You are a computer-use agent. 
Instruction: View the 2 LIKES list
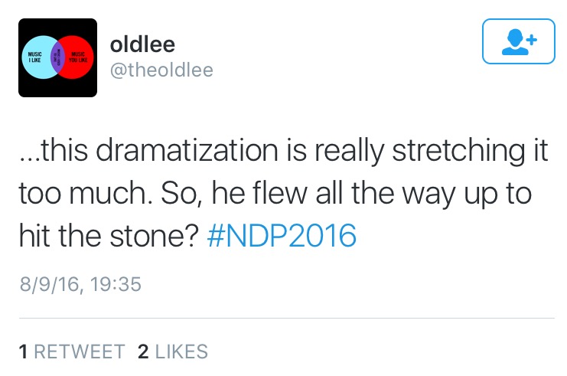172,351
